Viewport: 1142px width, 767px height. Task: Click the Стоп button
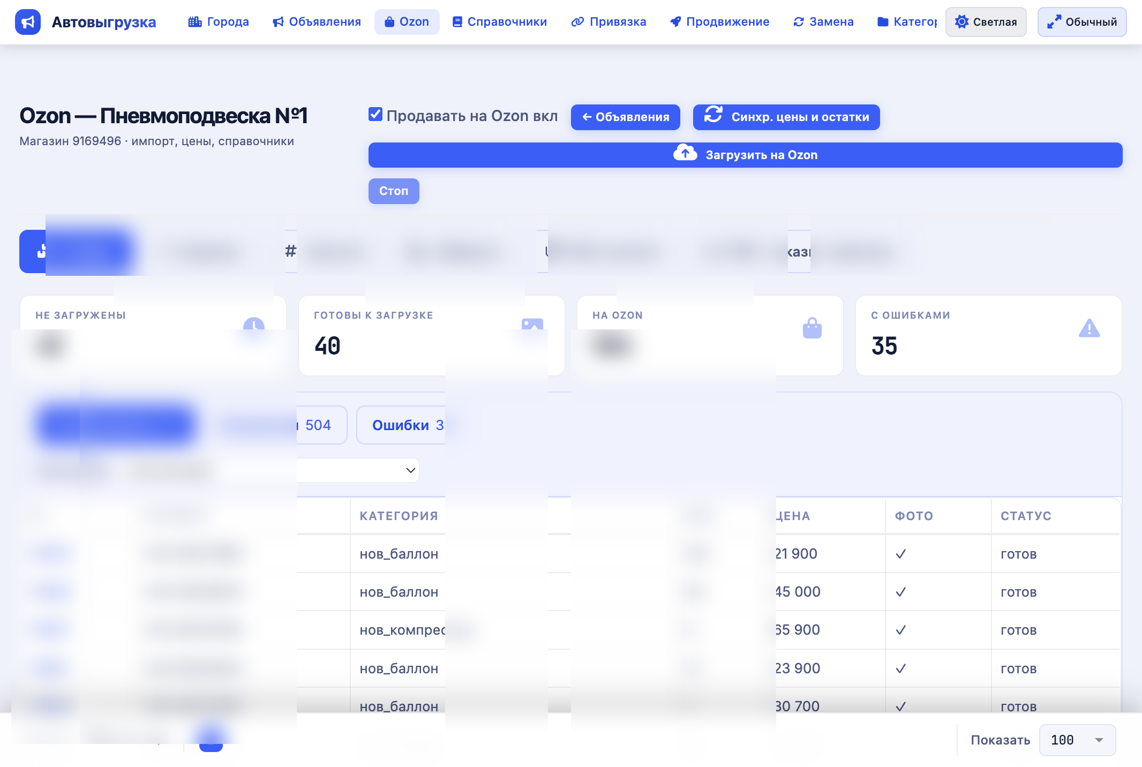(x=394, y=191)
